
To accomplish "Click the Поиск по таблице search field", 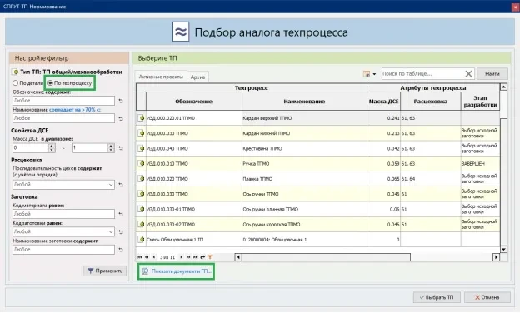I will point(422,74).
